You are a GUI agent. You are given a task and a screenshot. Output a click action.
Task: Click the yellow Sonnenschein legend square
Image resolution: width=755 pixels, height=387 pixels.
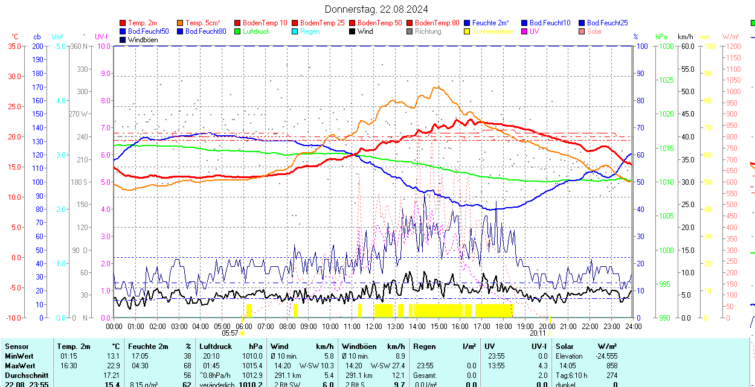click(467, 31)
